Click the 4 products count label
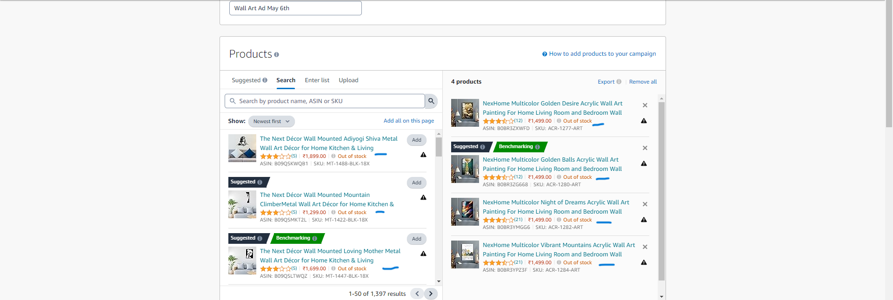The width and height of the screenshot is (893, 300). 466,82
